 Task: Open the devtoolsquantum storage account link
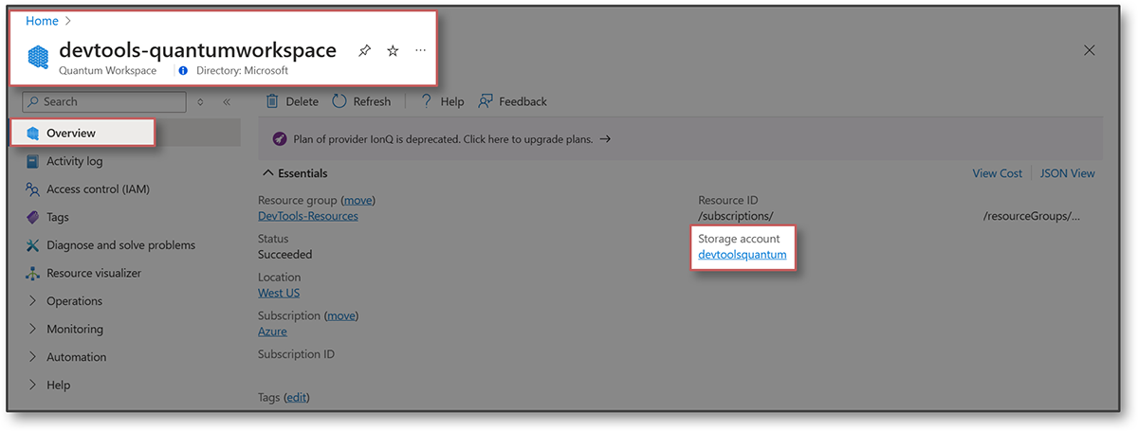tap(743, 255)
